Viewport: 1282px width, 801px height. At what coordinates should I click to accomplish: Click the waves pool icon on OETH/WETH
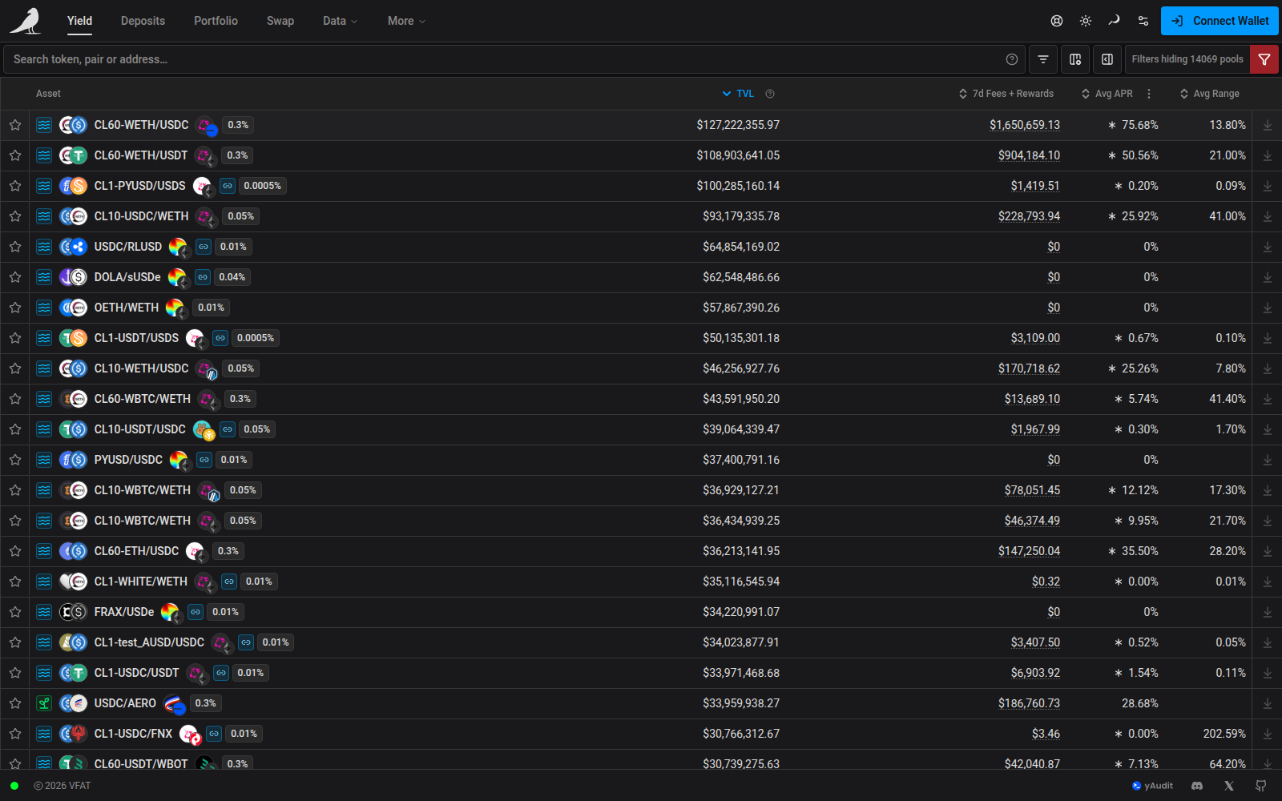coord(44,308)
